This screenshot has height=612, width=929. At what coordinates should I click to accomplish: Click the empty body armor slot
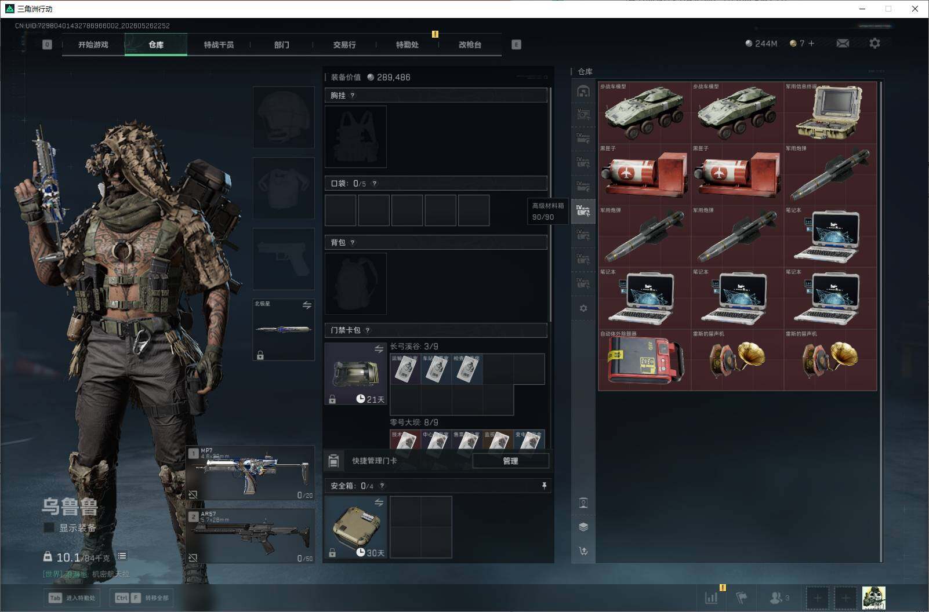click(x=284, y=188)
